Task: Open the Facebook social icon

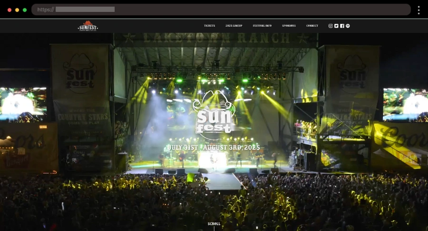Action: [342, 26]
